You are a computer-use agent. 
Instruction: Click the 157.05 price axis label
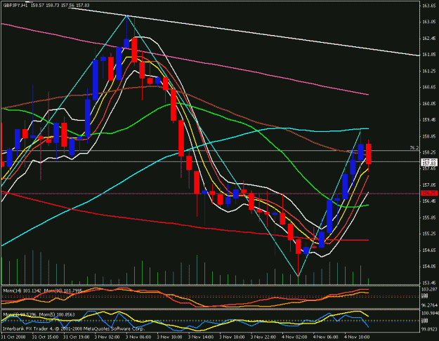(428, 185)
